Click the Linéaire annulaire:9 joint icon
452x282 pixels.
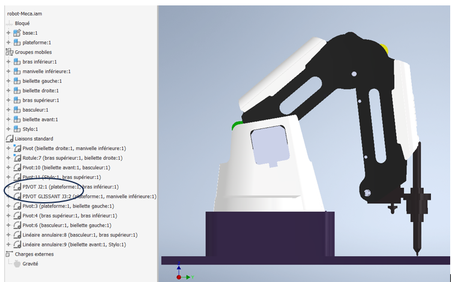coord(17,245)
